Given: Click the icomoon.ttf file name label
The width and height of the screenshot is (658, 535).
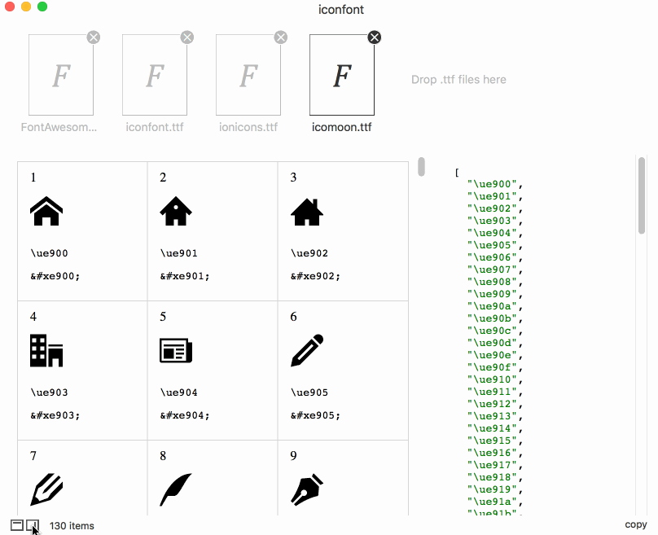Looking at the screenshot, I should click(341, 127).
